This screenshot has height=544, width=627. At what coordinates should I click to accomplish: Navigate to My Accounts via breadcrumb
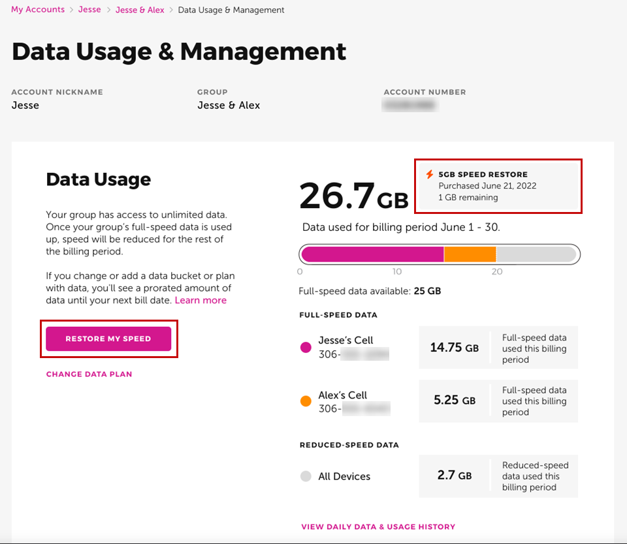tap(37, 9)
